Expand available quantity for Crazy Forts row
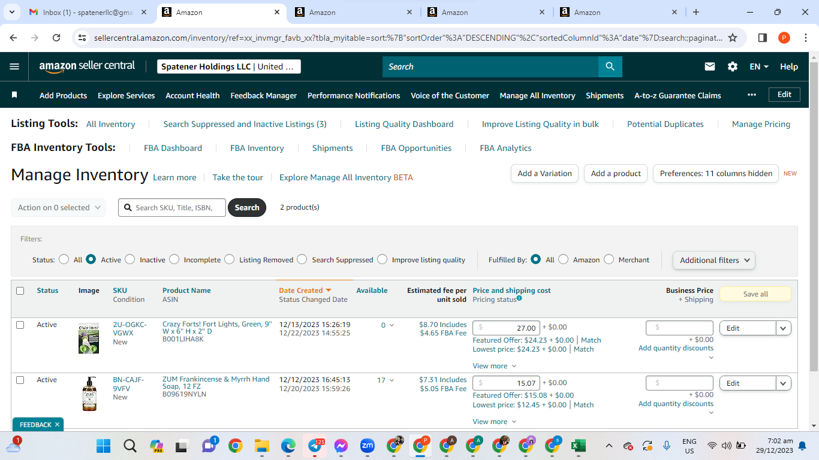Screen dimensions: 819x460 (392, 325)
